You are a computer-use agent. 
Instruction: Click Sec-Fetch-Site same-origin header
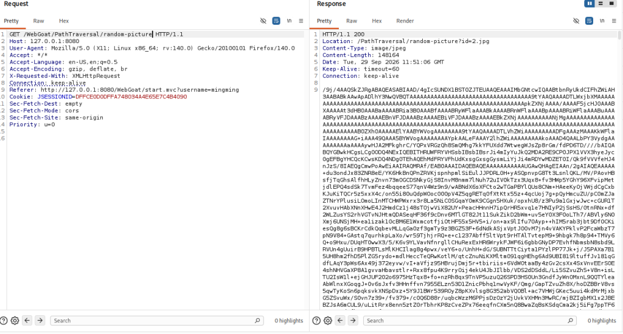pos(57,118)
